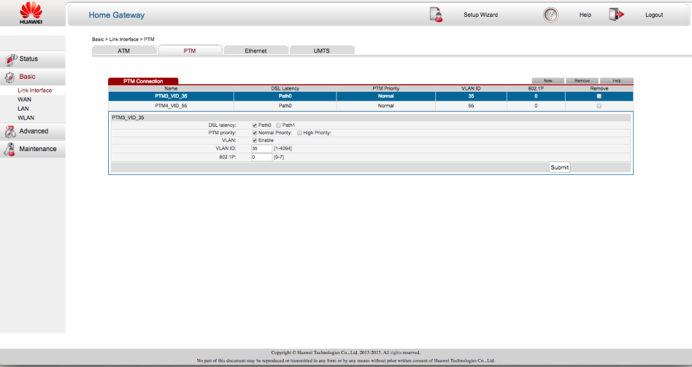This screenshot has height=367, width=692.
Task: Click the Basic gear icon
Action: coord(10,77)
